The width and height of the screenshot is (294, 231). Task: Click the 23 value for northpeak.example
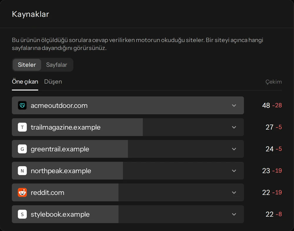click(x=266, y=171)
